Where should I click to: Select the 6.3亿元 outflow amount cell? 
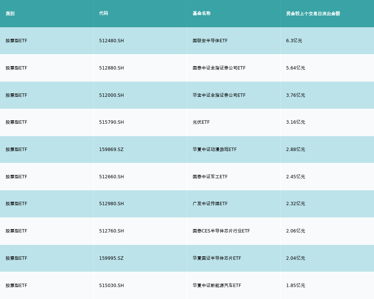pos(294,41)
